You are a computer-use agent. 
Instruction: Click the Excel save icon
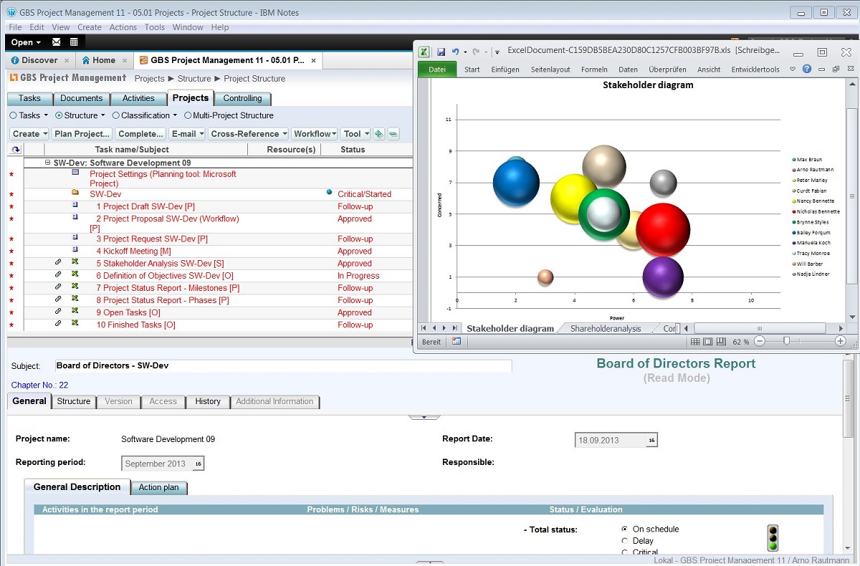click(x=441, y=52)
